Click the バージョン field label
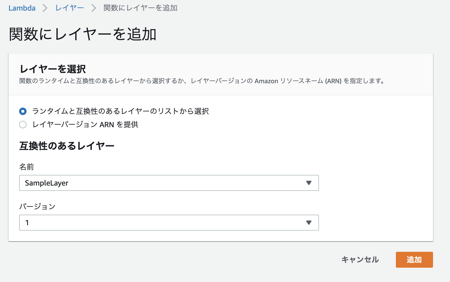Image resolution: width=450 pixels, height=282 pixels. point(37,207)
